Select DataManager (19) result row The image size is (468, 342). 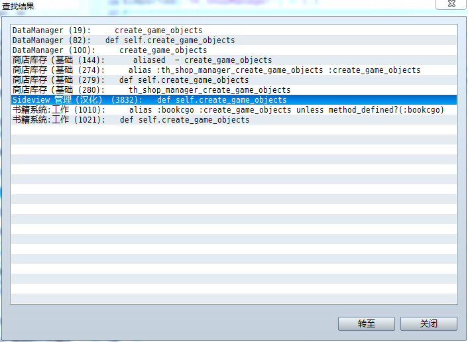point(234,30)
